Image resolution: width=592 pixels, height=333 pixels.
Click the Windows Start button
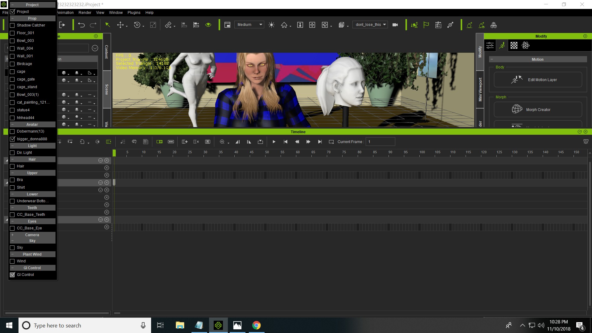click(9, 325)
